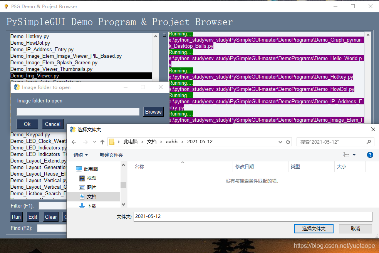The image size is (379, 253).
Task: Go back in folder dialog navigation
Action: (x=74, y=142)
